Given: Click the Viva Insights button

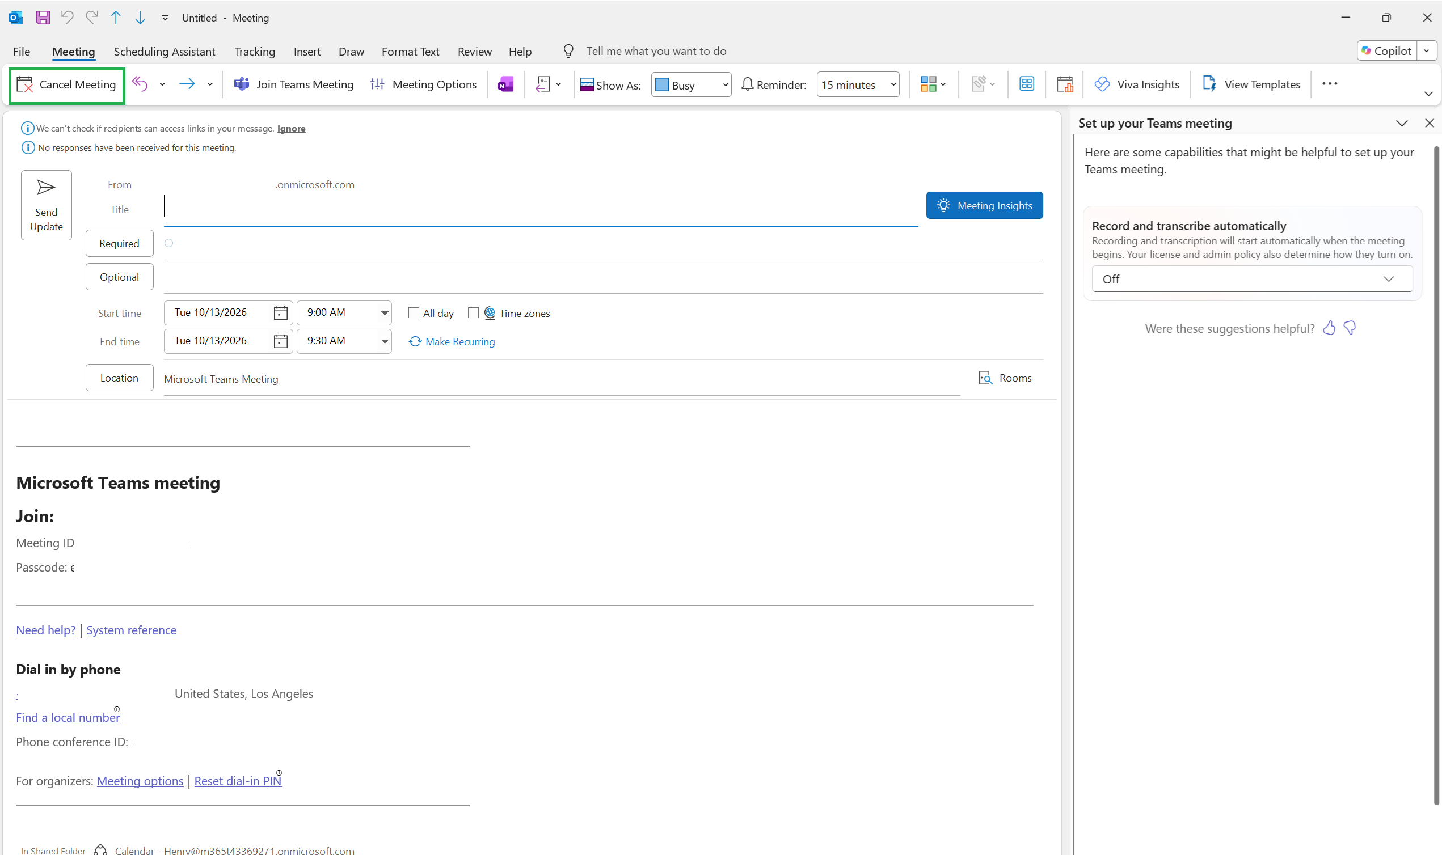Looking at the screenshot, I should pyautogui.click(x=1137, y=84).
